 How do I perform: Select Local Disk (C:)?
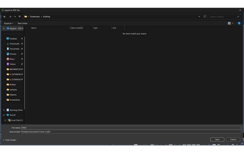click(17, 120)
